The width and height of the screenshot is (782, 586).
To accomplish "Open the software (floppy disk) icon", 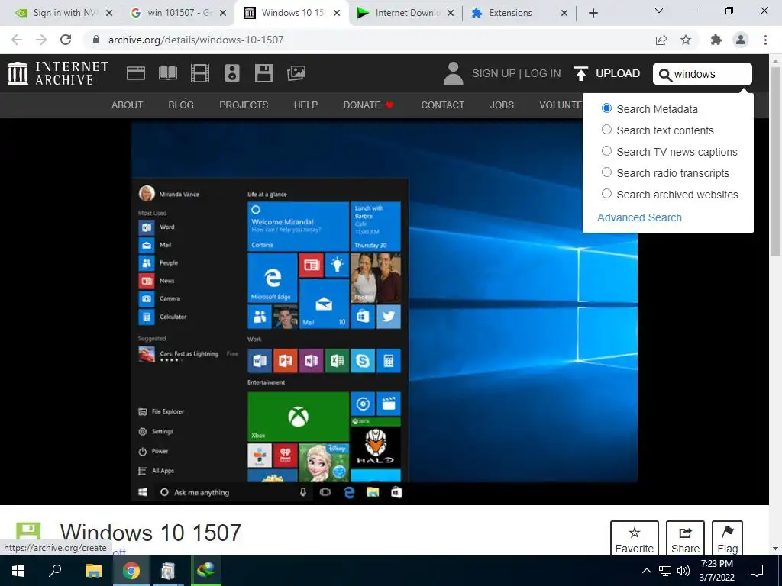I will (x=263, y=74).
